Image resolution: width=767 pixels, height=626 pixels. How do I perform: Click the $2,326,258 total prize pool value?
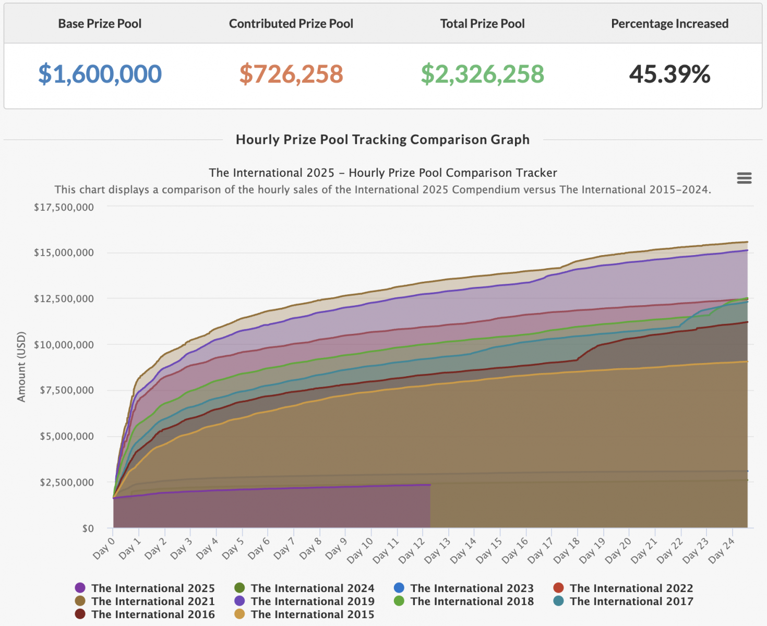click(x=483, y=74)
